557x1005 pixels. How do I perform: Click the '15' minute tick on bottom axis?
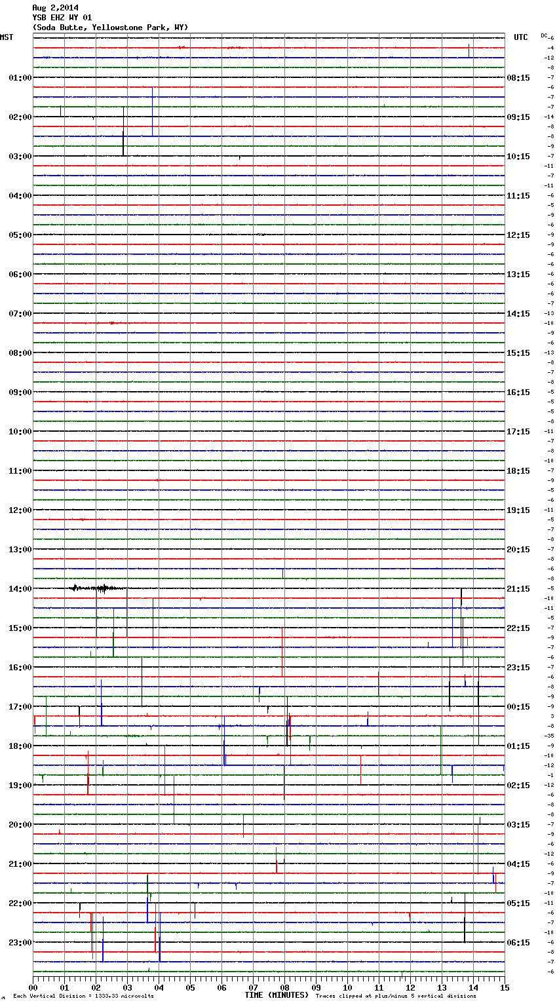coord(505,987)
